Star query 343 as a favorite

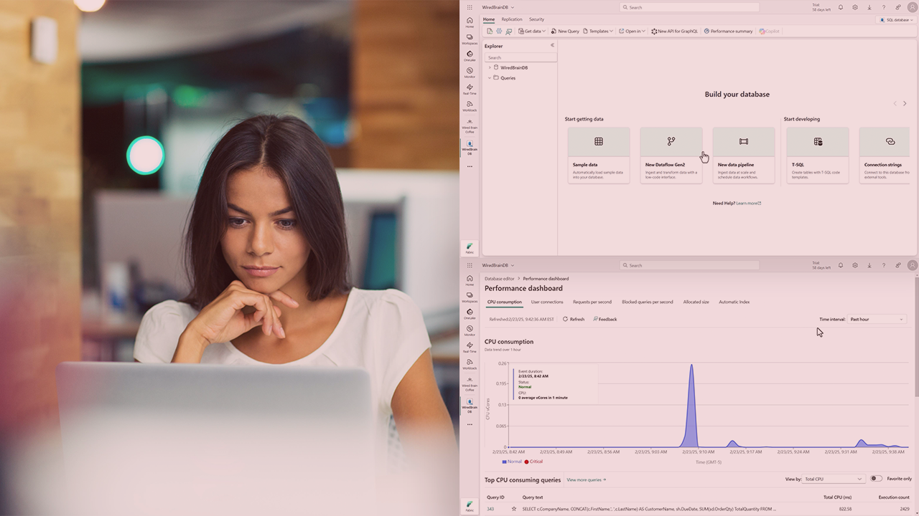[514, 509]
